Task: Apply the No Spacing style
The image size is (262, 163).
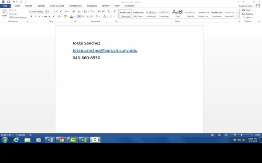Action: 138,14
